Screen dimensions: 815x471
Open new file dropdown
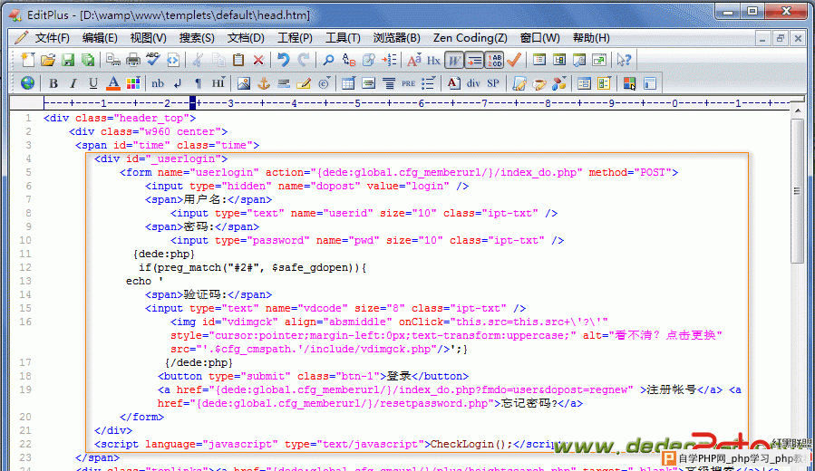coord(27,61)
